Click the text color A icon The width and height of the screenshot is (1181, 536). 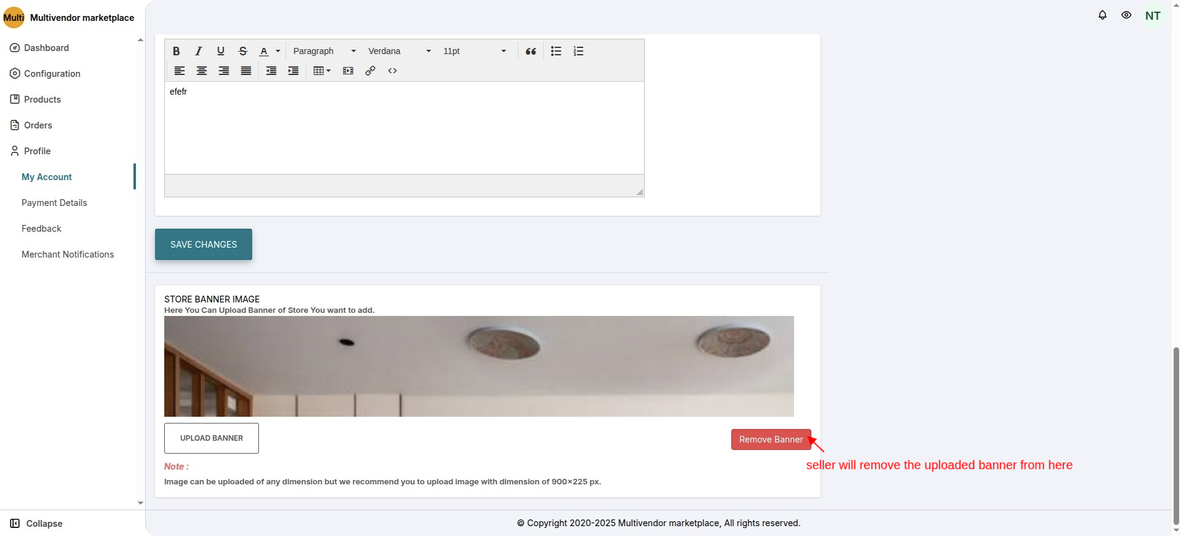[x=264, y=51]
